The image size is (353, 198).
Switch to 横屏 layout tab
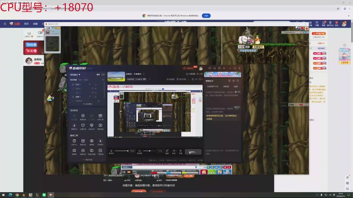[98, 74]
